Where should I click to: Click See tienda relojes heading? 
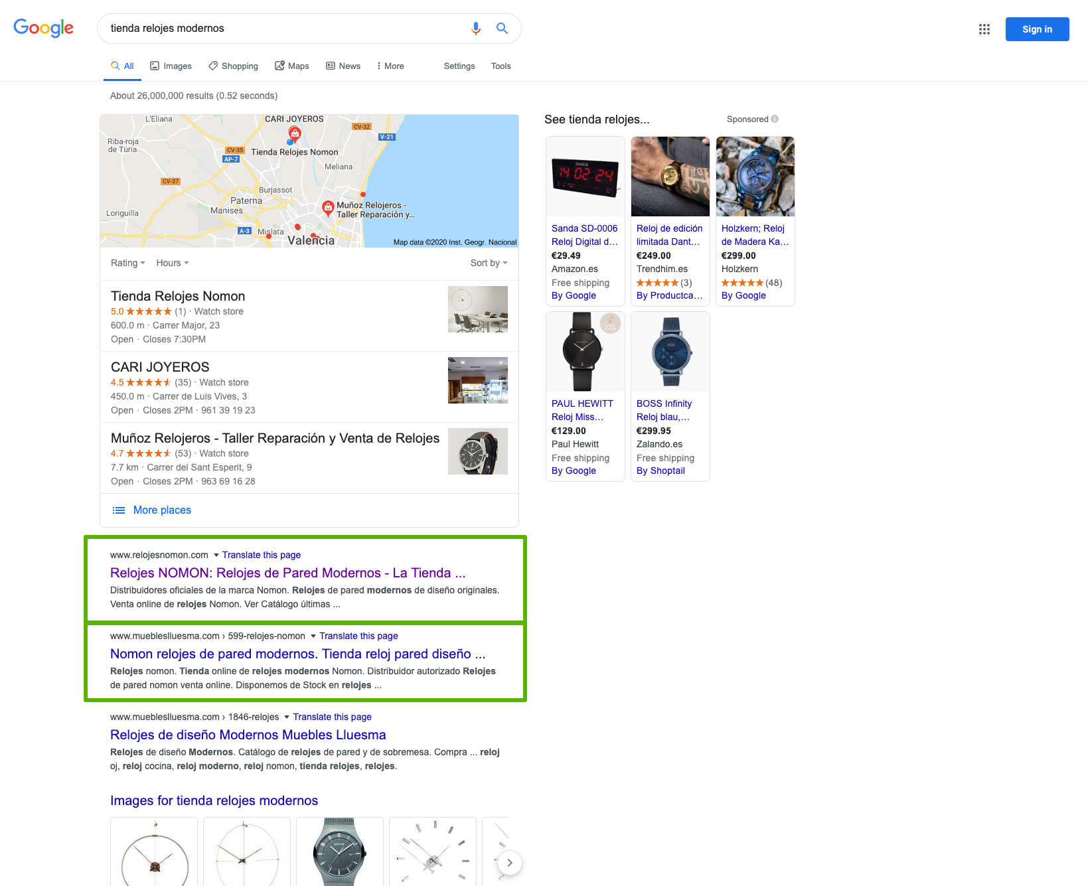(x=597, y=119)
